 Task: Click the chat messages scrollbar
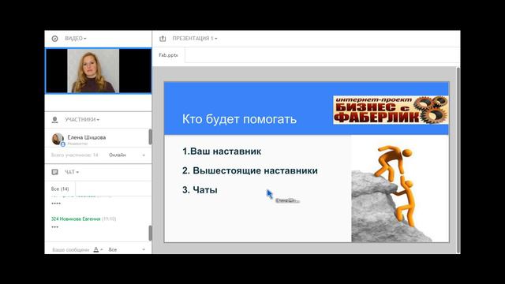coord(150,233)
